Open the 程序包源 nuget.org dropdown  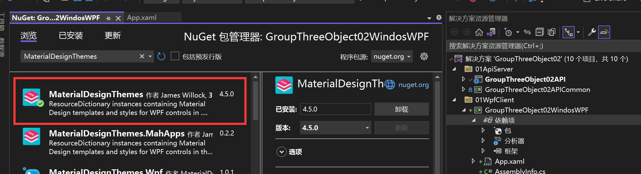(x=392, y=57)
